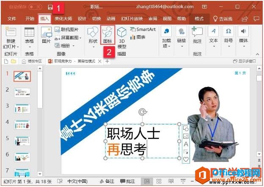The width and height of the screenshot is (264, 187).
Task: Switch to normal view icon
Action: (x=147, y=181)
